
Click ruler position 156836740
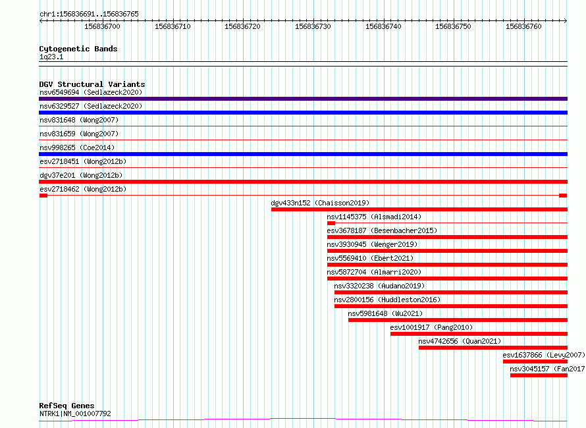(x=383, y=26)
